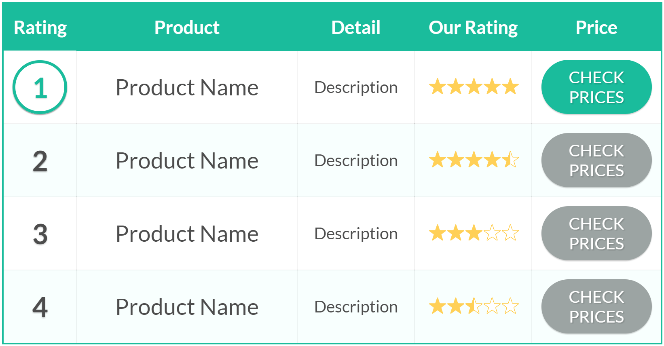
Task: Click the four-and-a-half star rating in row 2
Action: (x=474, y=160)
